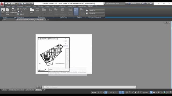Open the Express Tools ribbon tab
Image resolution: width=172 pixels, height=96 pixels.
click(71, 6)
